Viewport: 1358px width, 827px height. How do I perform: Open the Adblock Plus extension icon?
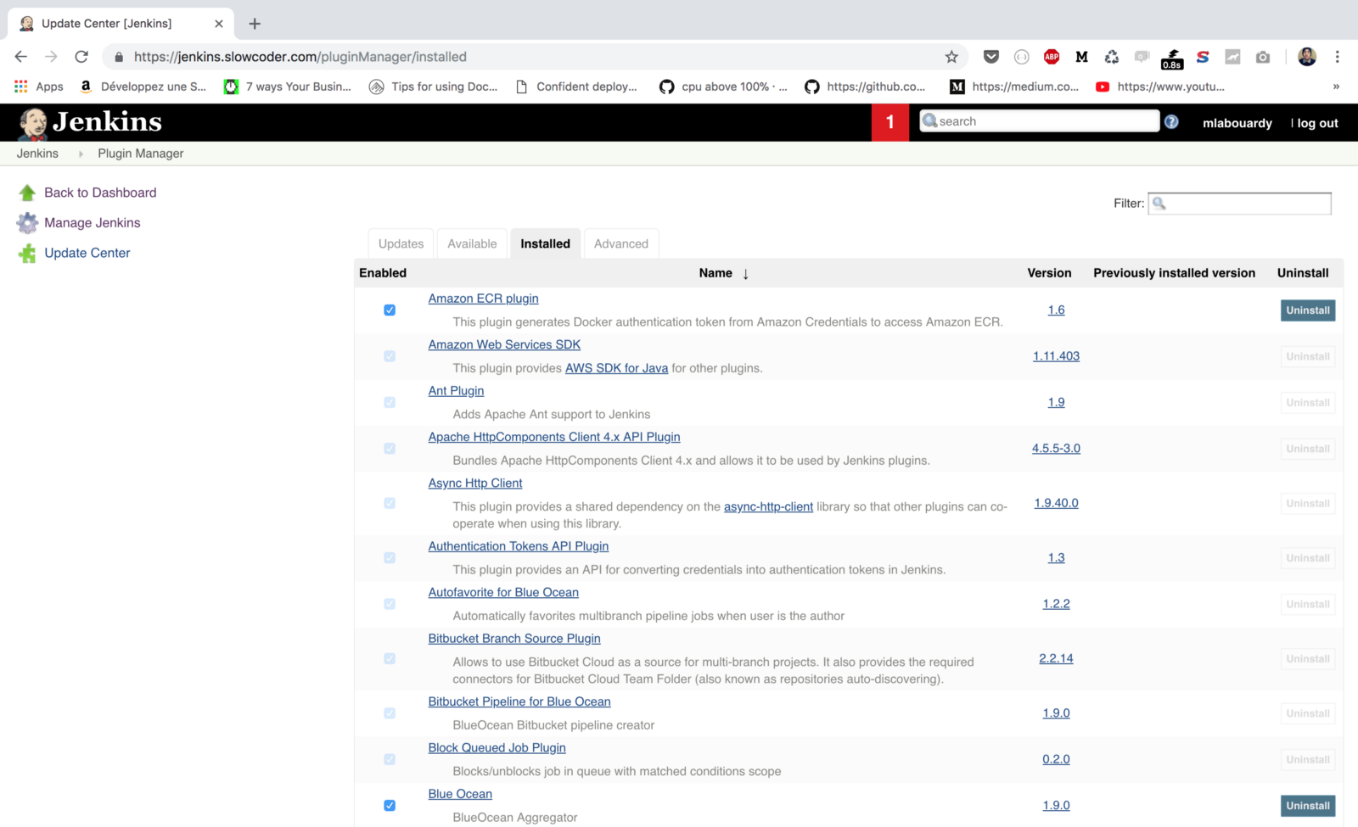click(1052, 57)
